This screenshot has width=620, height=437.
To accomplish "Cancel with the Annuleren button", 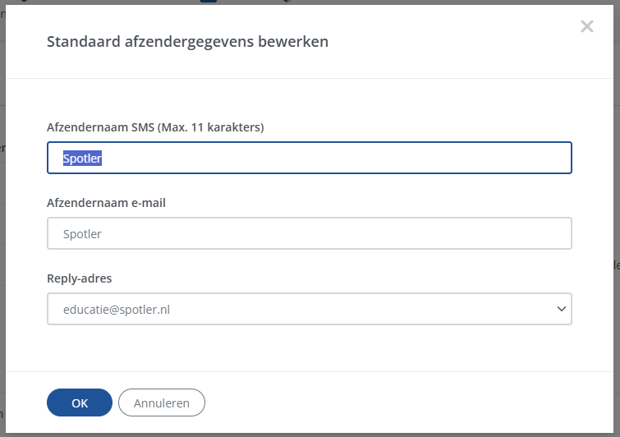I will [162, 402].
